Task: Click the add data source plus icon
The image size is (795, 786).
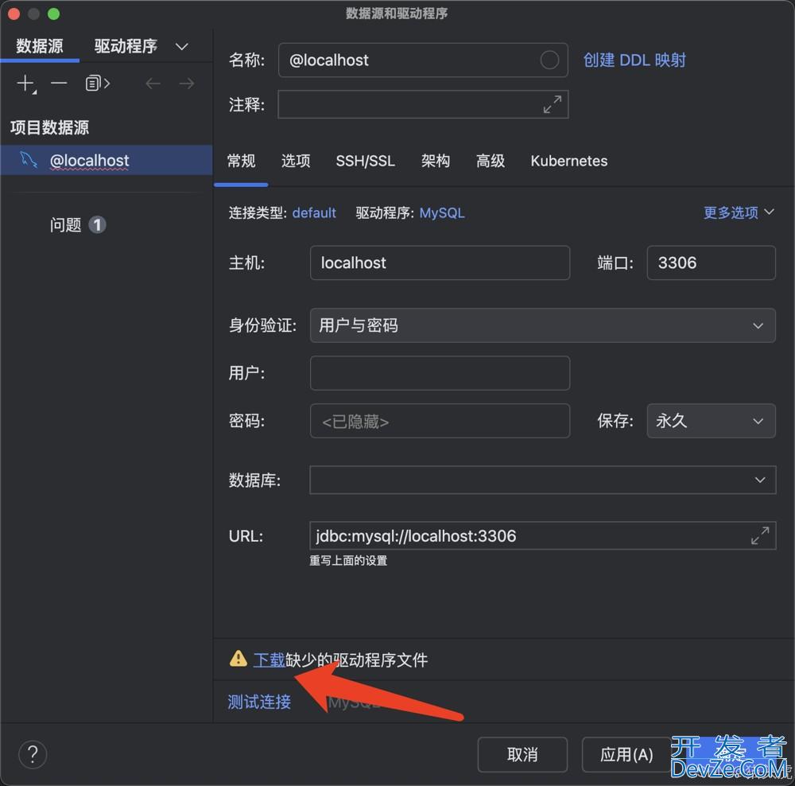Action: [26, 84]
